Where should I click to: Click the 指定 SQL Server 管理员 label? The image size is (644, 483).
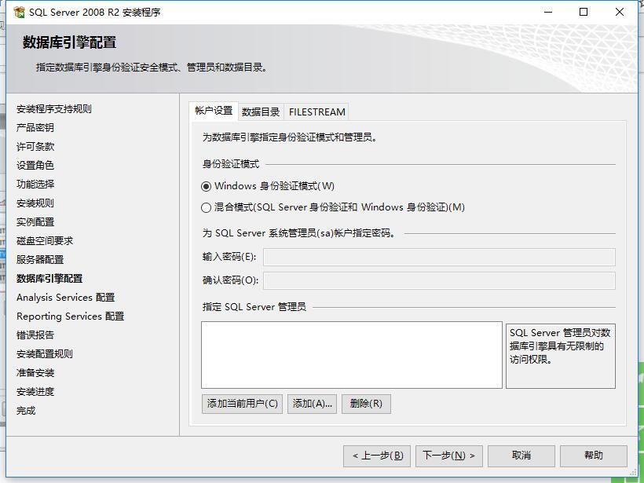[254, 307]
